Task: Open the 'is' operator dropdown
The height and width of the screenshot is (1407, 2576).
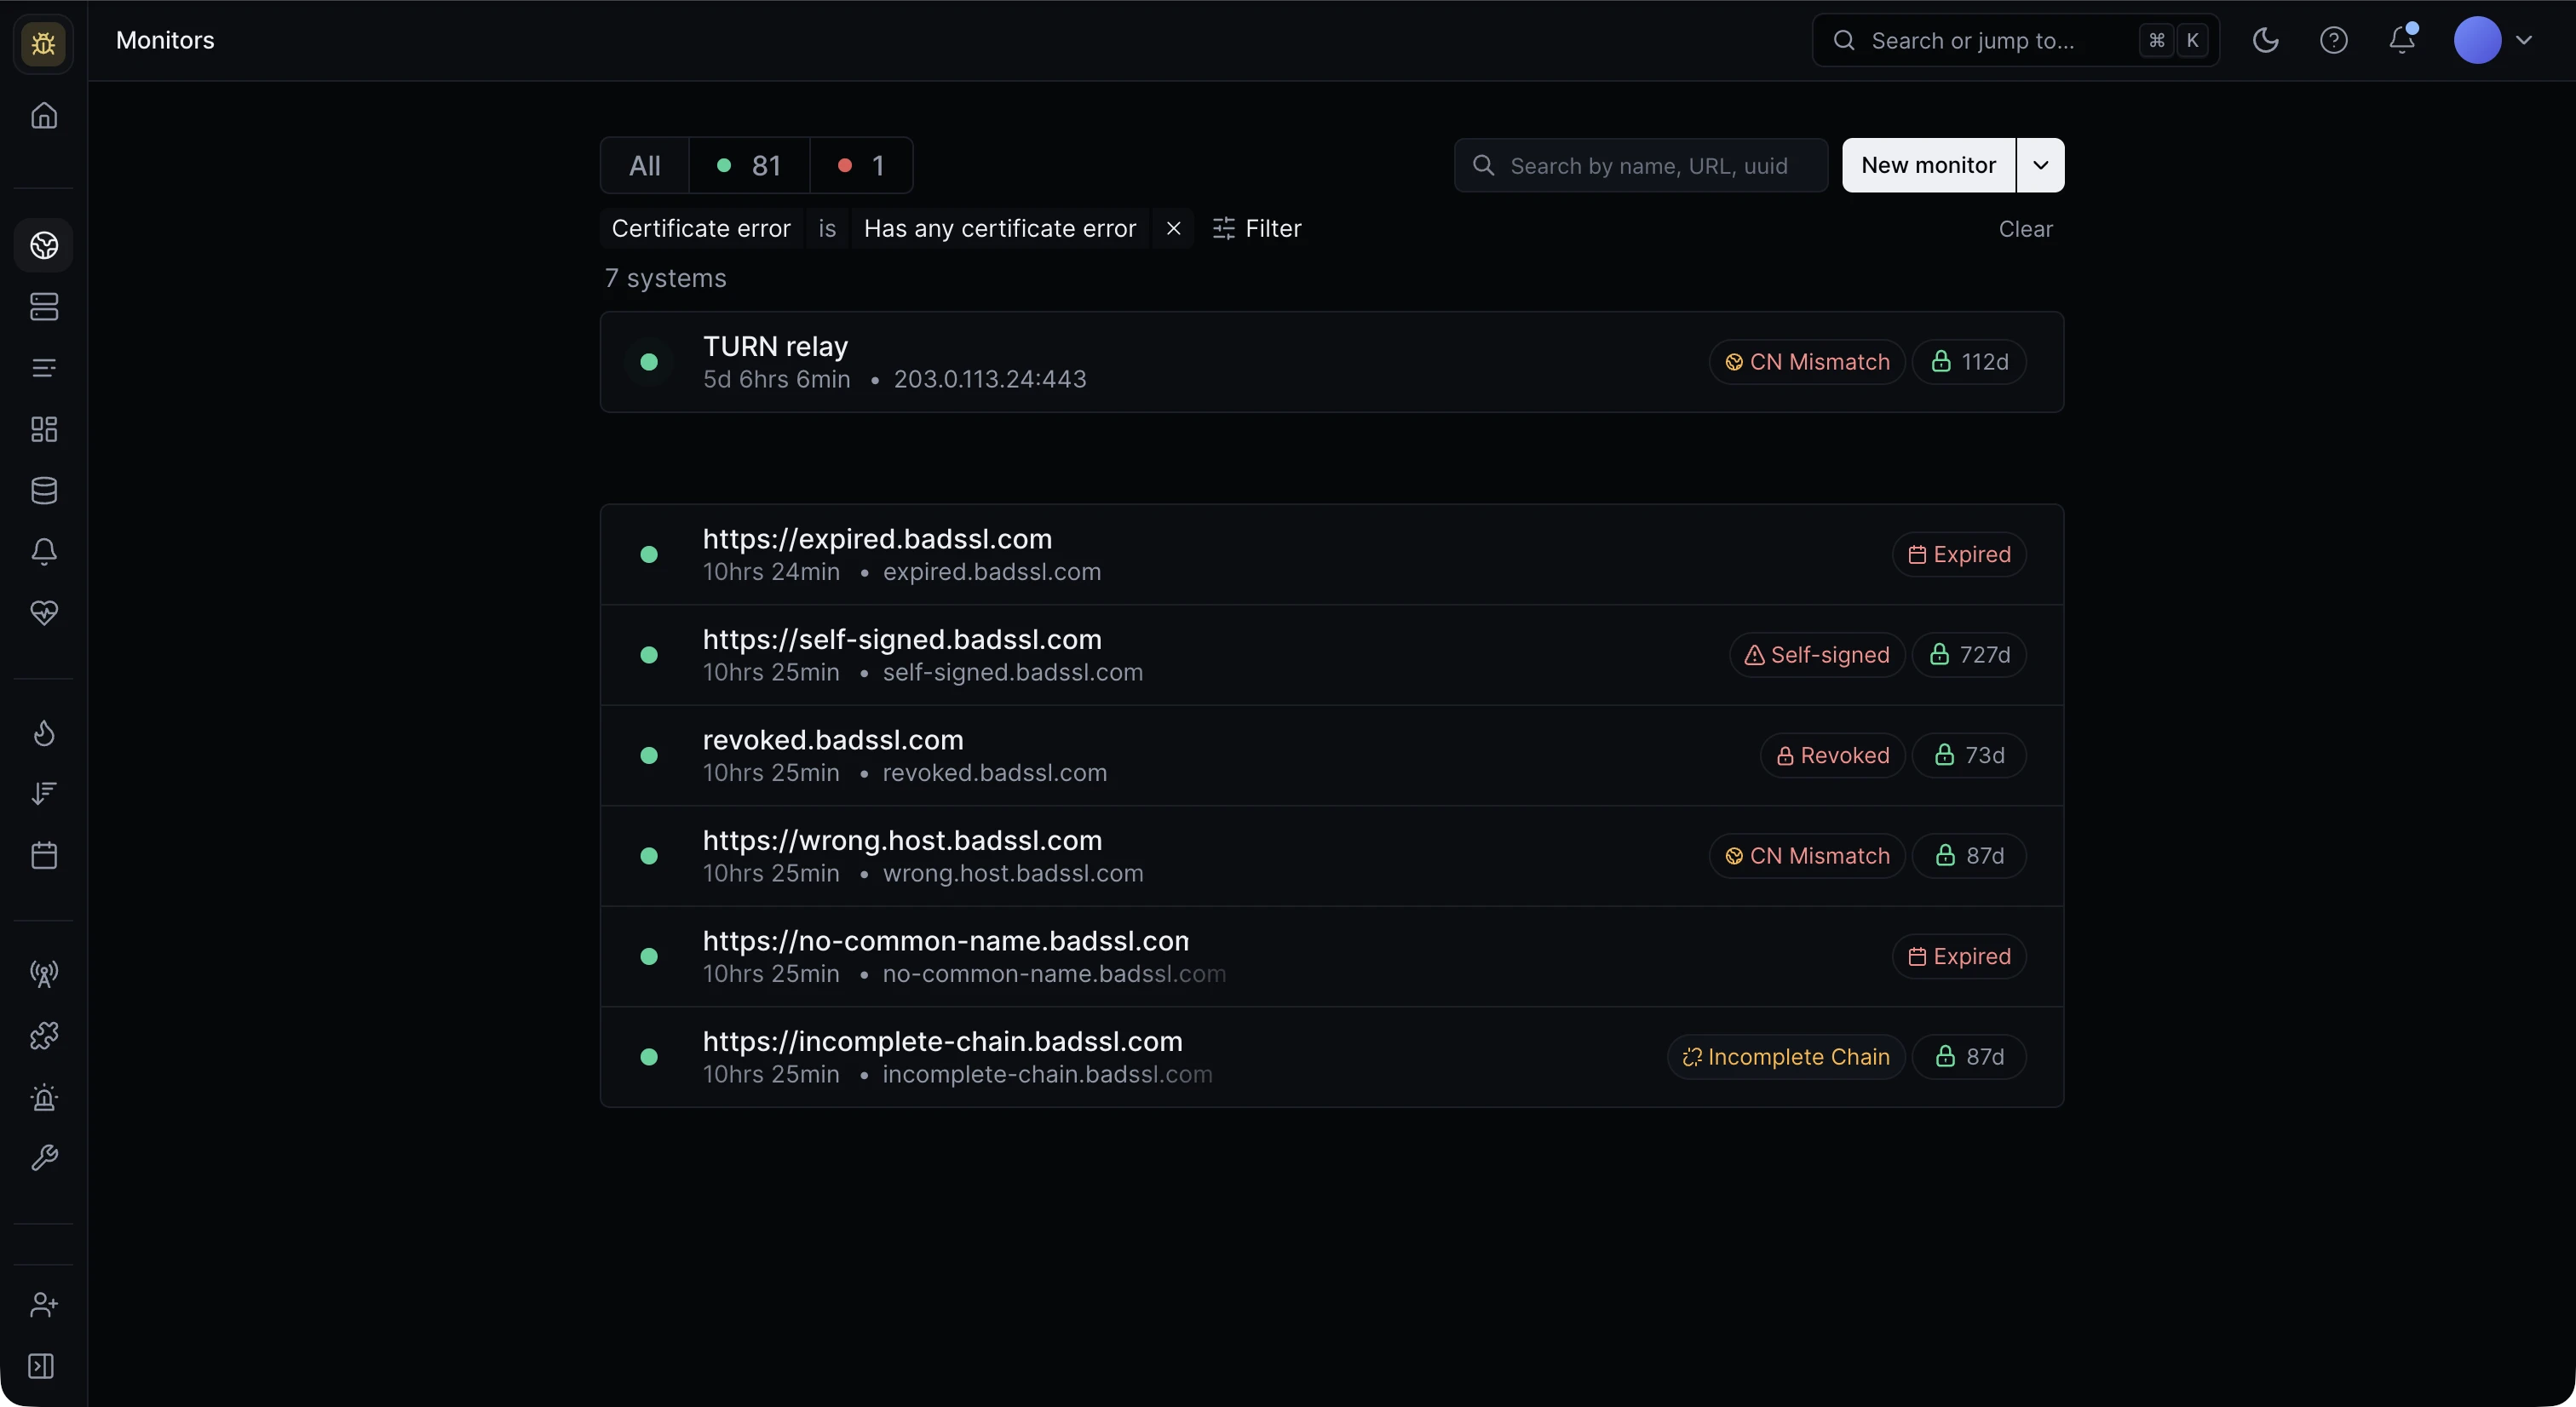Action: click(x=827, y=229)
